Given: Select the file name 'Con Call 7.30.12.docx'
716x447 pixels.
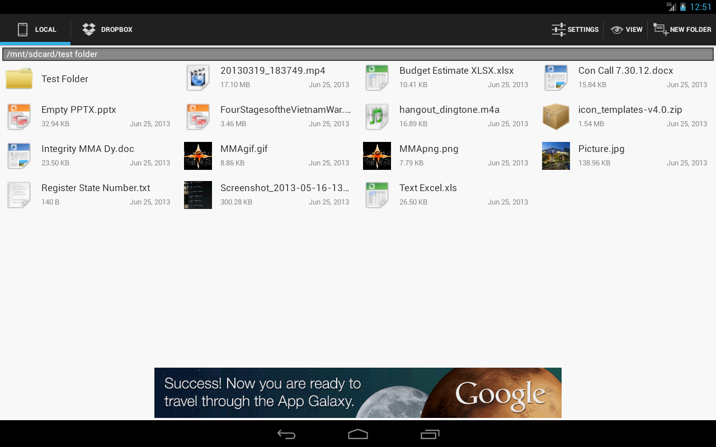Looking at the screenshot, I should coord(625,70).
